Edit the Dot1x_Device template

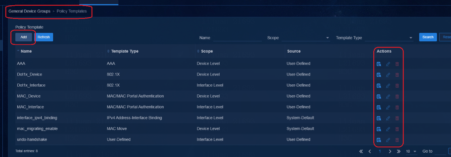[388, 75]
